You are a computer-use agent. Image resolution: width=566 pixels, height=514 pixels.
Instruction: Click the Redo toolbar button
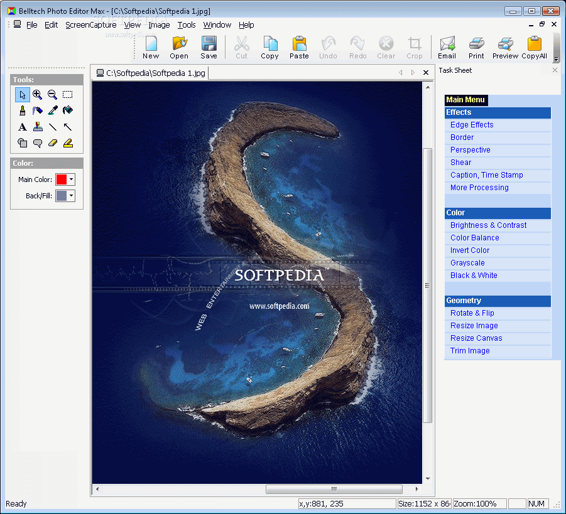[357, 47]
